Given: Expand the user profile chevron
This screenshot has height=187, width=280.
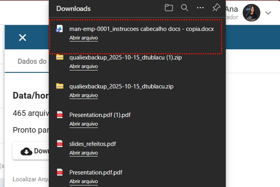Looking at the screenshot, I should point(268,13).
